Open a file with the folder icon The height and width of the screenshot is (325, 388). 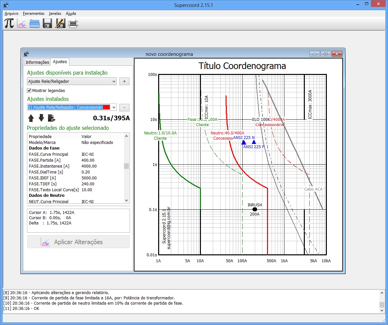pyautogui.click(x=35, y=24)
